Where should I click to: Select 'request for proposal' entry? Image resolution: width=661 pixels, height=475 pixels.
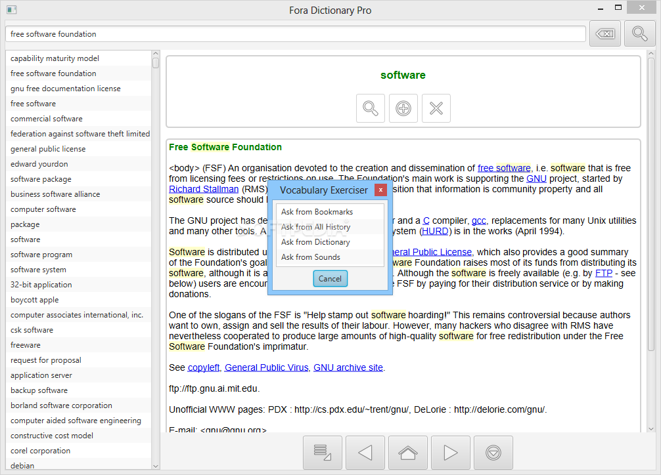coord(79,360)
